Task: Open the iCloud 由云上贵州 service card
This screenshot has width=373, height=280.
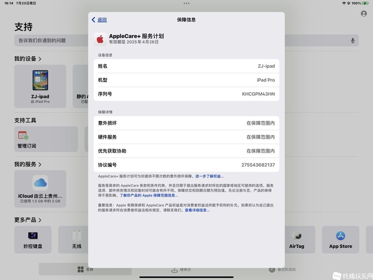Action: tap(40, 189)
